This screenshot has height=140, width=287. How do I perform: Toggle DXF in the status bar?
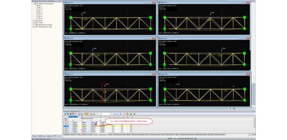(196, 139)
